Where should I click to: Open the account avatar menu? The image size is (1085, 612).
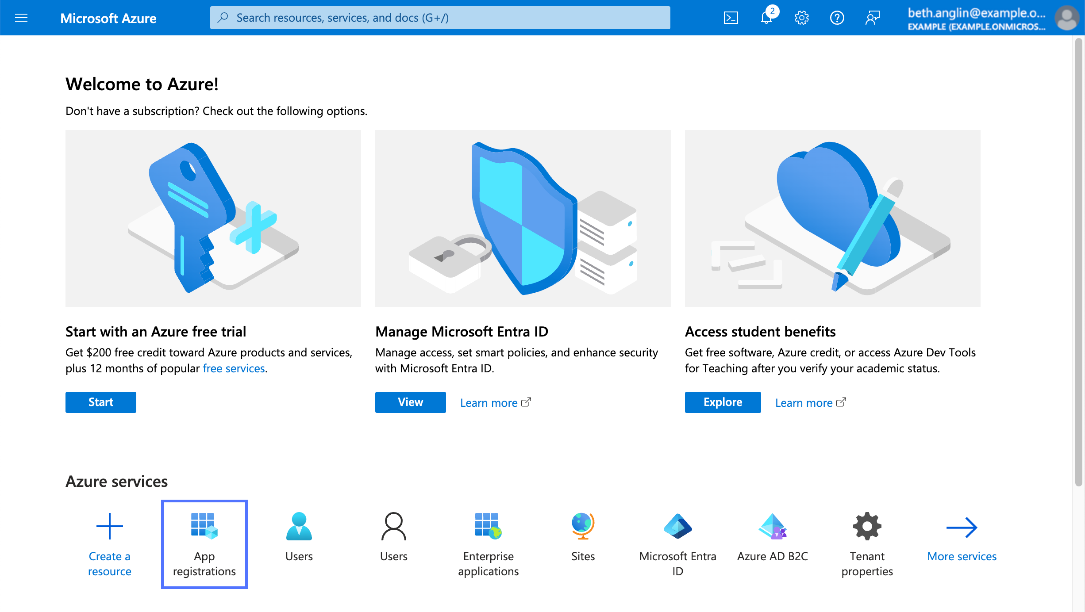[x=1067, y=18]
